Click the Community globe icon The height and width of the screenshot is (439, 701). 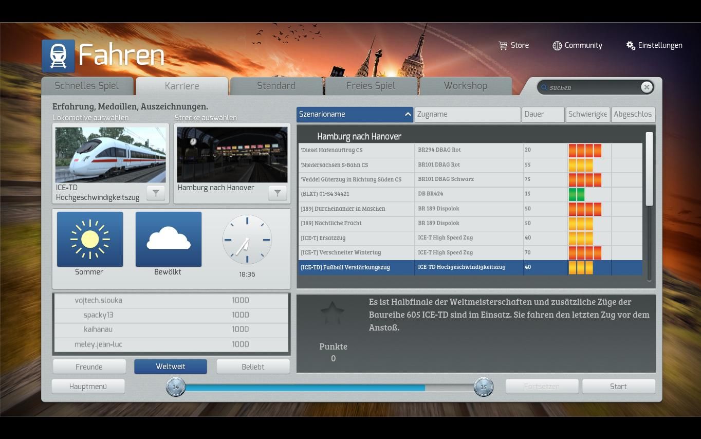click(557, 46)
